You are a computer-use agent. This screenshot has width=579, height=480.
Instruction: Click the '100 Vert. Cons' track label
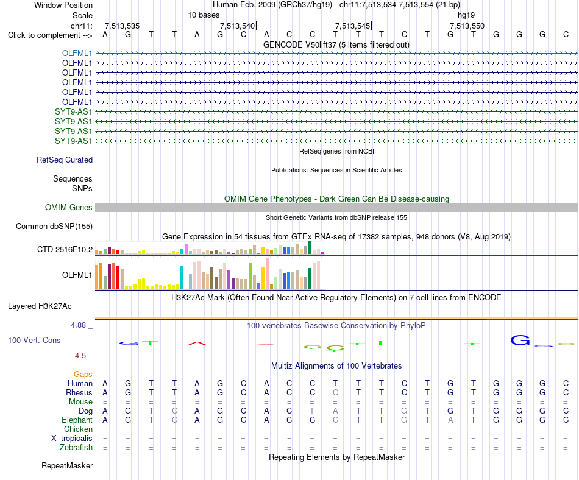point(34,340)
